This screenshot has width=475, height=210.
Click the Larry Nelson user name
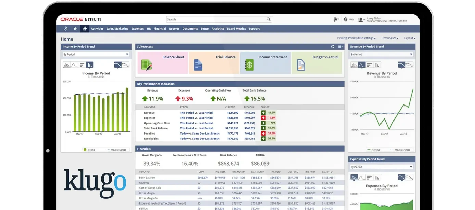pos(374,18)
